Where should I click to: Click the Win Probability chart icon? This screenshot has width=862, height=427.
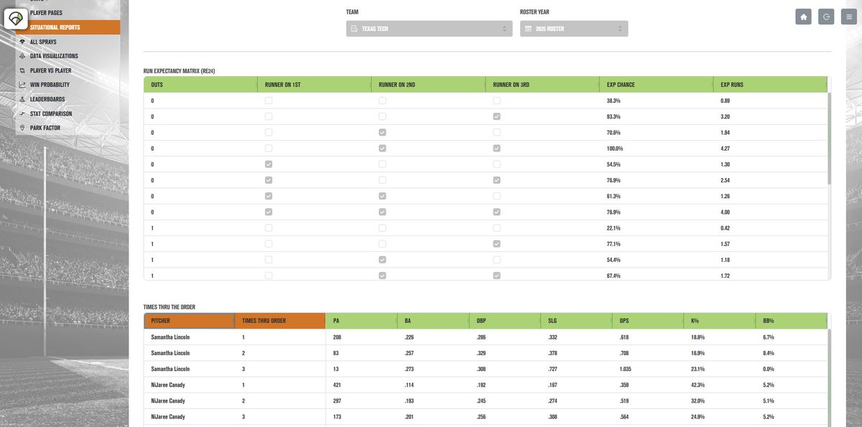(x=23, y=85)
